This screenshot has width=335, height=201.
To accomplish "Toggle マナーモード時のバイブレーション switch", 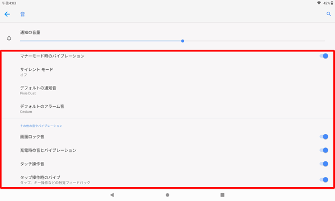I will coord(324,56).
